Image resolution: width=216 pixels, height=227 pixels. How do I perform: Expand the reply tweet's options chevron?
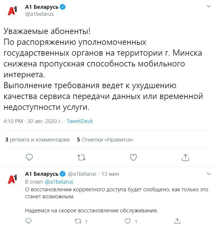coord(209,174)
